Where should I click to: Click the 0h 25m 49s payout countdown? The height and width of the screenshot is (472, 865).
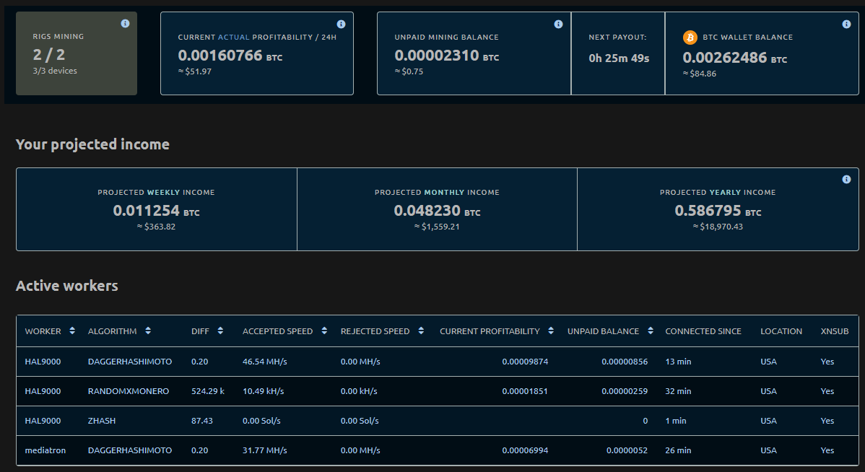click(x=619, y=58)
